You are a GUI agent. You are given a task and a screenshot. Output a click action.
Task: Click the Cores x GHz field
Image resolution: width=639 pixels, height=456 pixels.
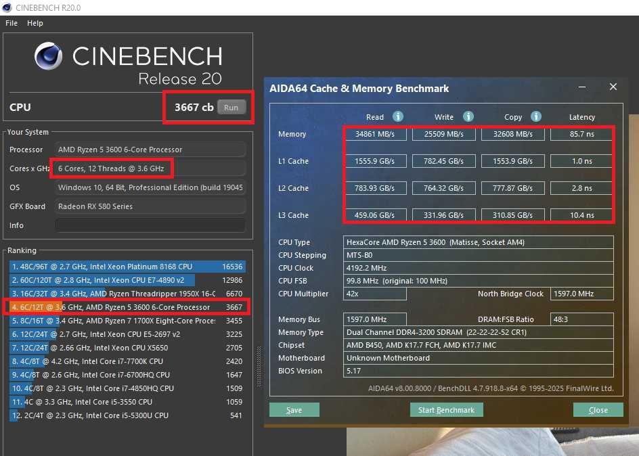[150, 168]
